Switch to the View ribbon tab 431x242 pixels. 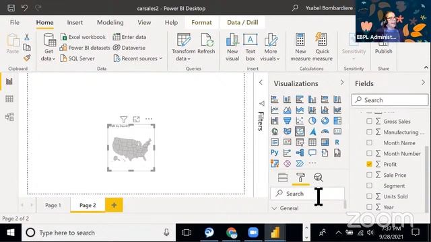144,22
